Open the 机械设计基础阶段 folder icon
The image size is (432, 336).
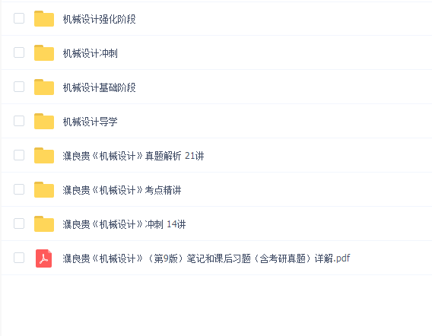[44, 87]
